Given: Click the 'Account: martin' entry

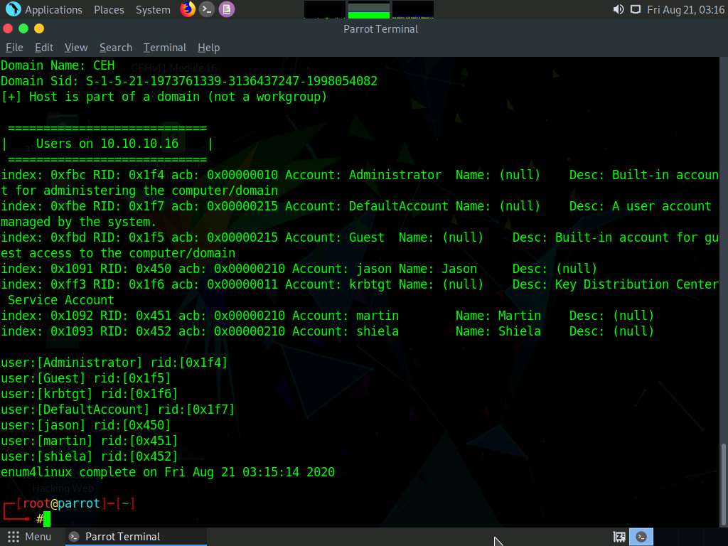Looking at the screenshot, I should pos(346,316).
